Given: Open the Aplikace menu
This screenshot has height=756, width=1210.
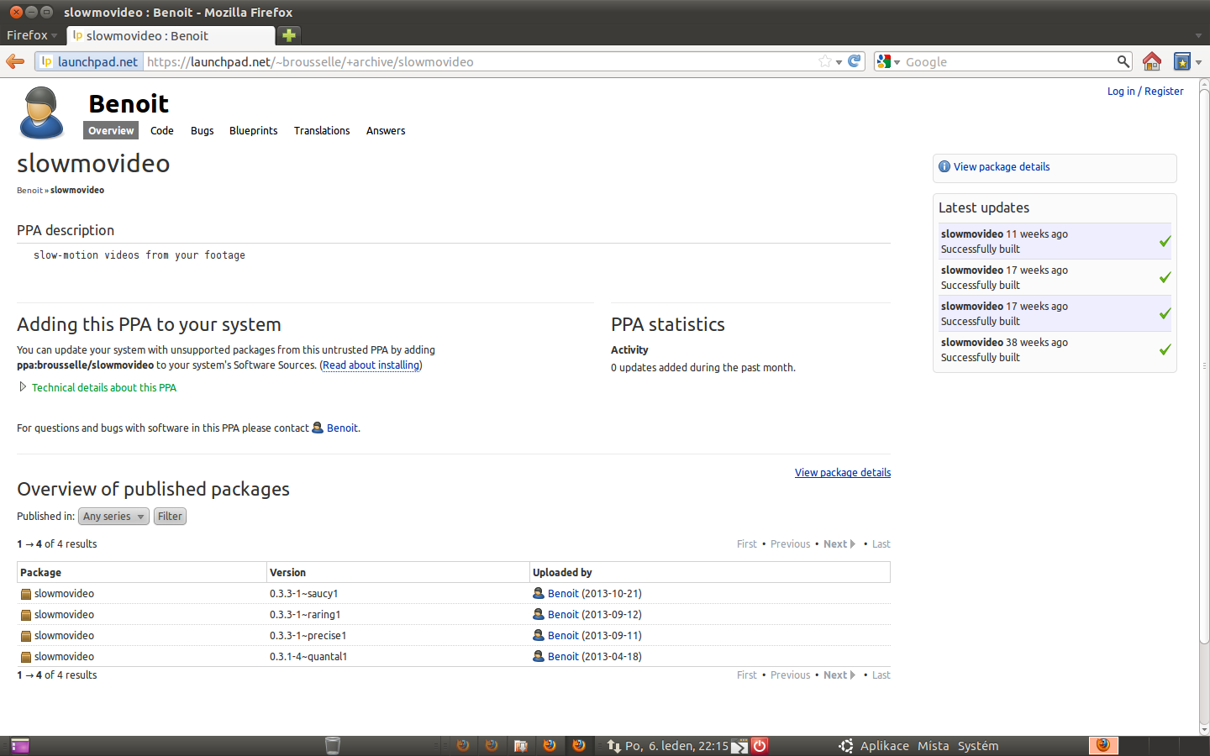Looking at the screenshot, I should pyautogui.click(x=884, y=745).
